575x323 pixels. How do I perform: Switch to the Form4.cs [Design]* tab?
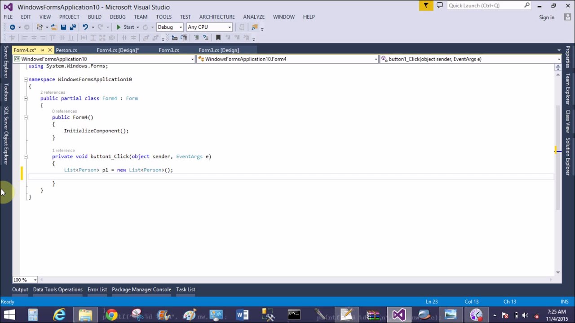(x=118, y=50)
